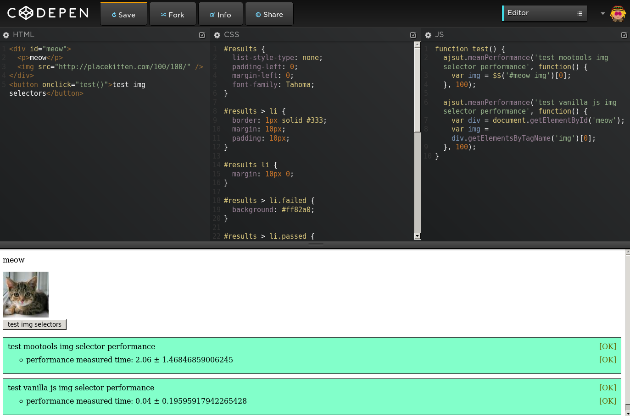Screen dimensions: 630x416
Task: Open your profile avatar menu
Action: 618,14
